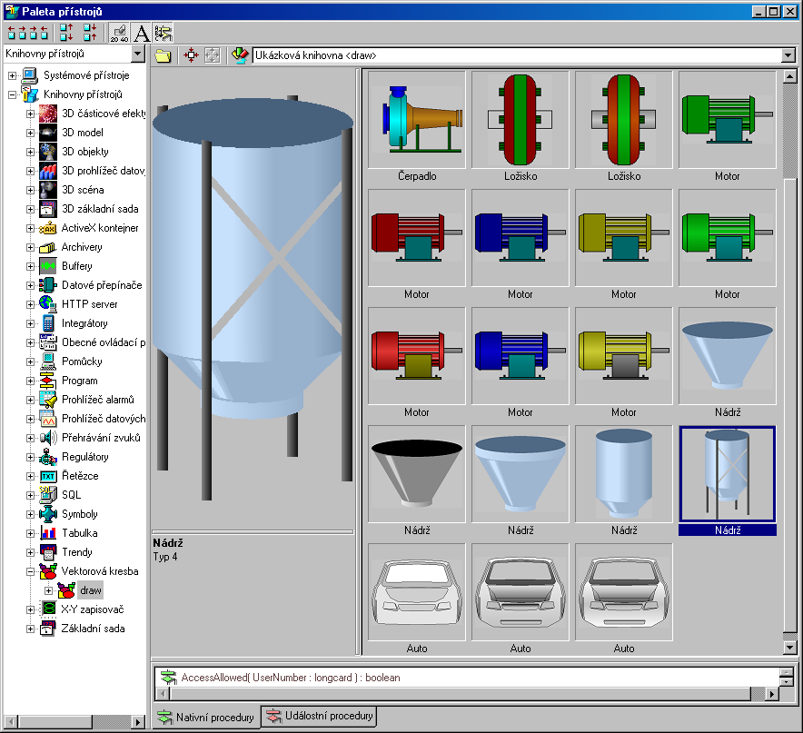Click the AccessAllowed procedure entry
This screenshot has height=733, width=803.
(290, 678)
